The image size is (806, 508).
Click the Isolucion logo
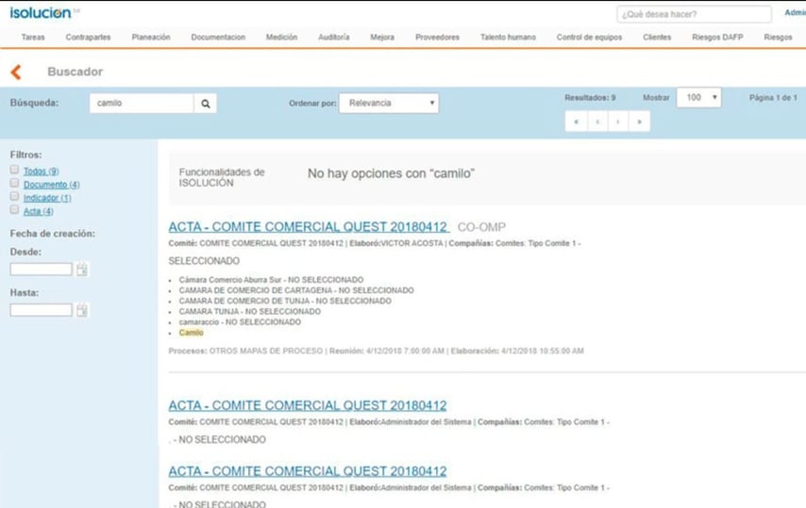pyautogui.click(x=41, y=13)
